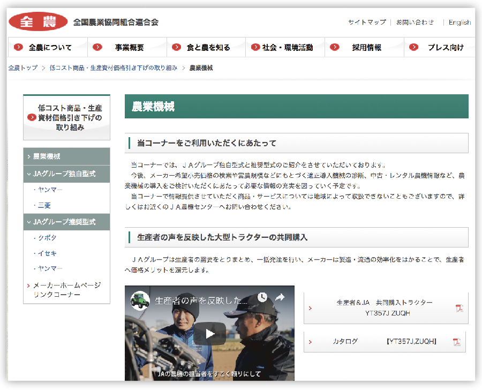This screenshot has width=482, height=390.
Task: Open the サイトマップ link
Action: point(367,22)
